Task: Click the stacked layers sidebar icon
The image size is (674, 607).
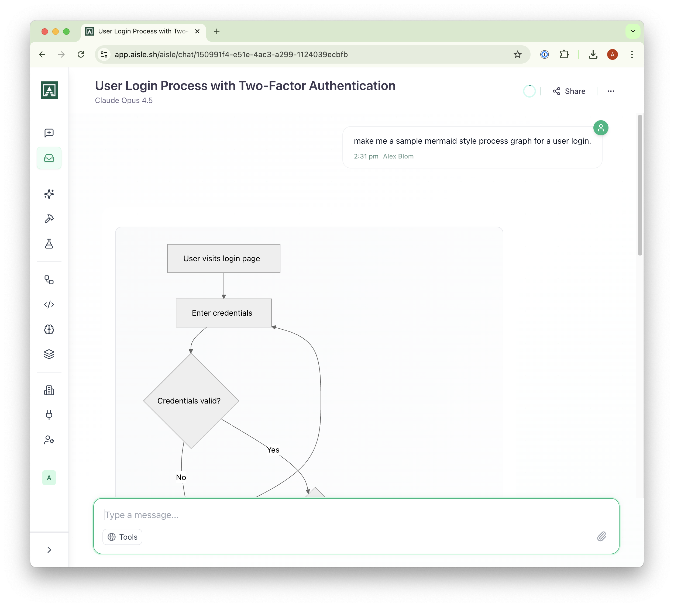Action: [49, 354]
